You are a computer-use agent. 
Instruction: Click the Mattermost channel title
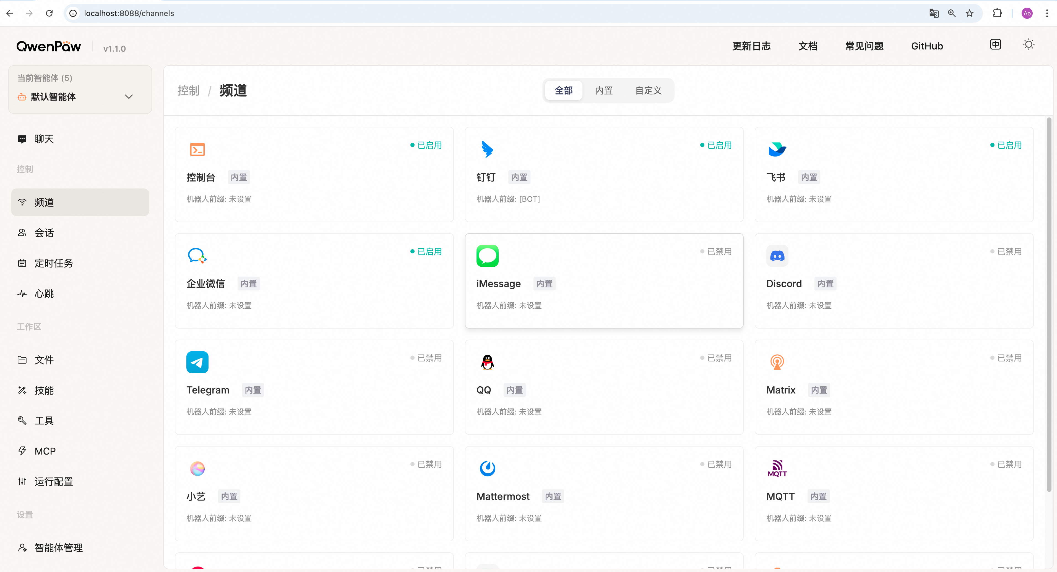click(x=503, y=497)
